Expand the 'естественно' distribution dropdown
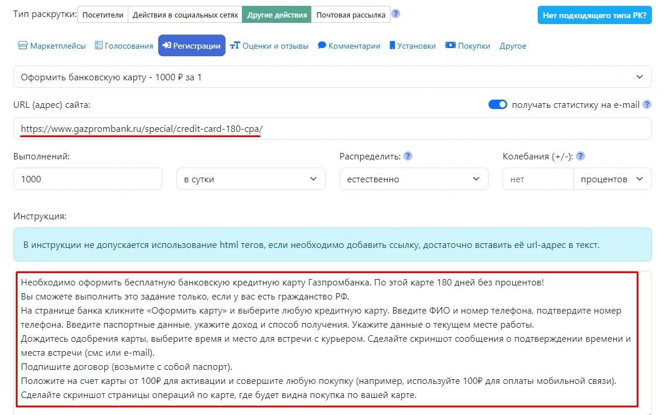The image size is (666, 415). (414, 179)
